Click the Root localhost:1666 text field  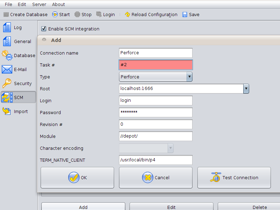181,89
